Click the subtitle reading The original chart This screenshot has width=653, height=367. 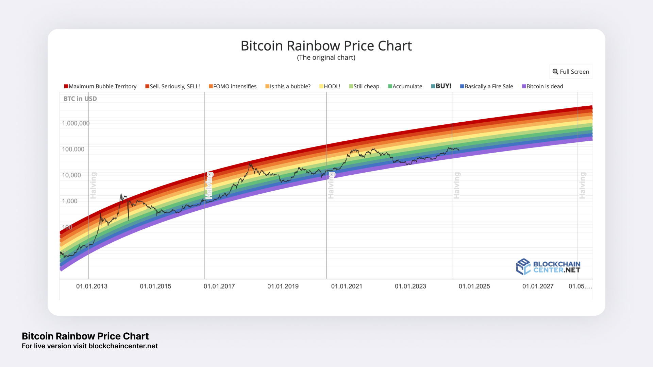(326, 57)
